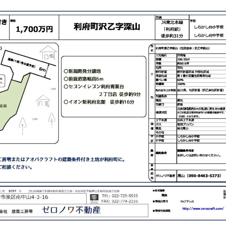226x226 pixels.
Task: Select the license number 5797
Action: [12, 191]
